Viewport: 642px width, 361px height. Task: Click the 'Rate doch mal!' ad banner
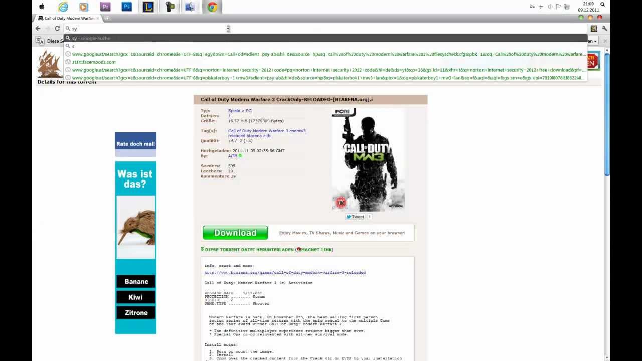(136, 144)
